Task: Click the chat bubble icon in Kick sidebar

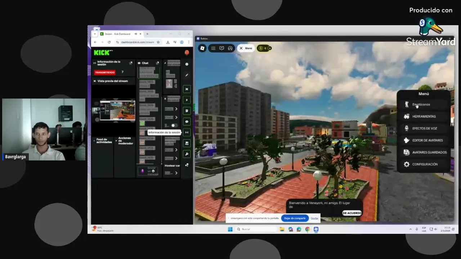Action: coord(187,122)
